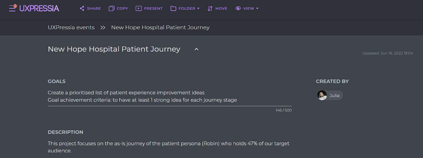Open the Folder dropdown arrow
This screenshot has height=158, width=423.
[x=198, y=8]
